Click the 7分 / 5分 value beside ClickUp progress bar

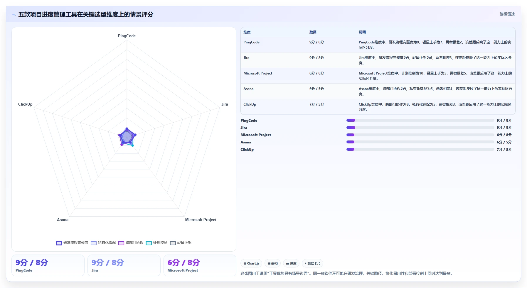point(504,150)
